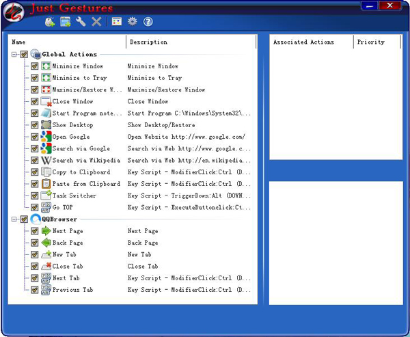Disable the Next Page checkbox

point(35,231)
